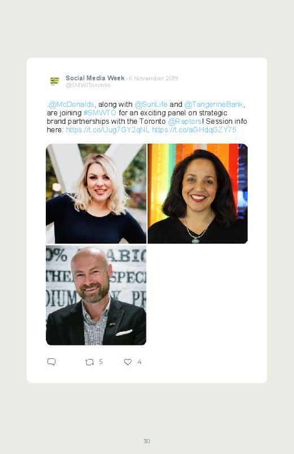Open the @SunLife mention
Image resolution: width=294 pixels, height=454 pixels.
point(151,104)
